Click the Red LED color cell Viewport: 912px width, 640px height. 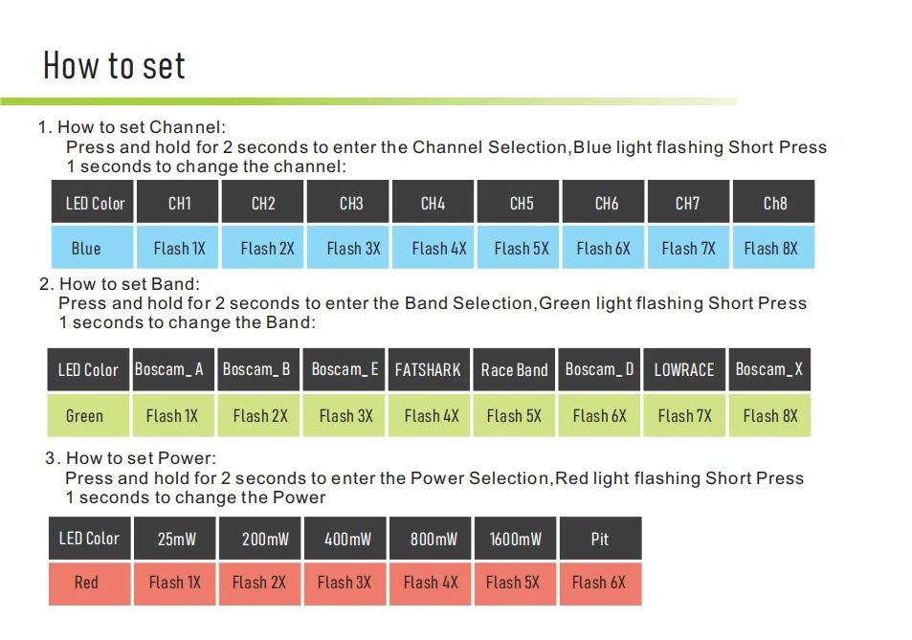90,584
